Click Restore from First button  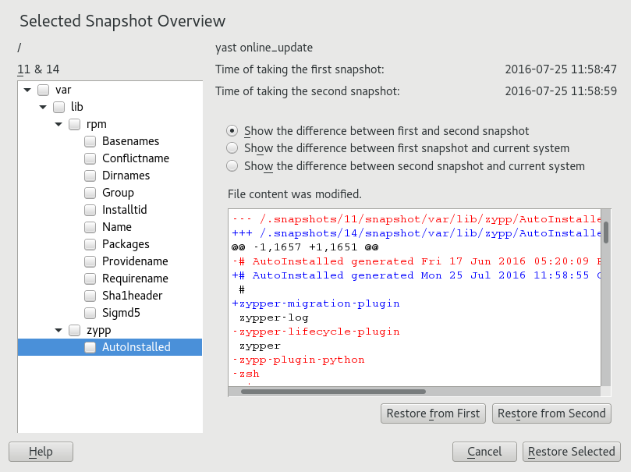(x=433, y=413)
